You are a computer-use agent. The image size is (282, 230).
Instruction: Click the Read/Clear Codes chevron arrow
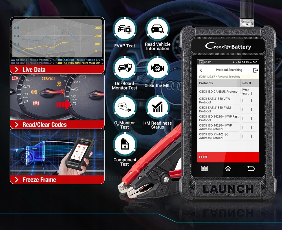[x=17, y=125]
